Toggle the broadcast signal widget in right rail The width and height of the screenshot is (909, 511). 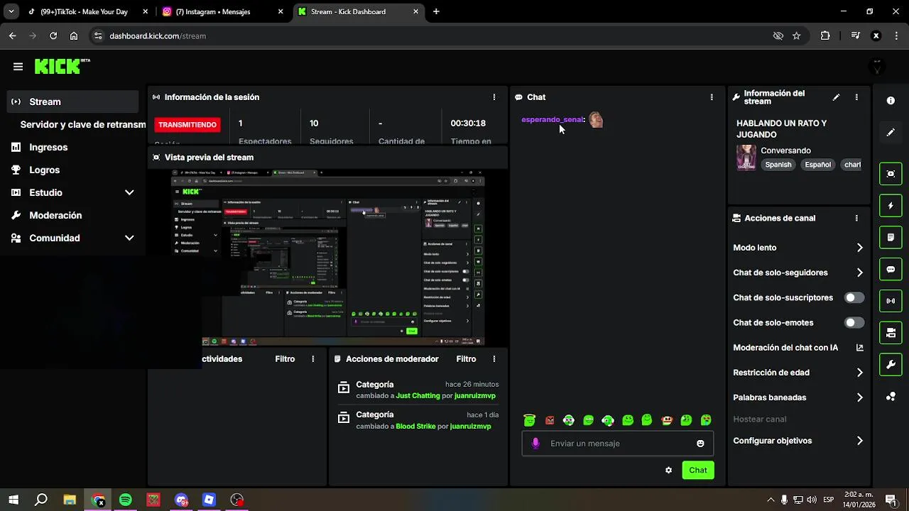[x=891, y=301]
